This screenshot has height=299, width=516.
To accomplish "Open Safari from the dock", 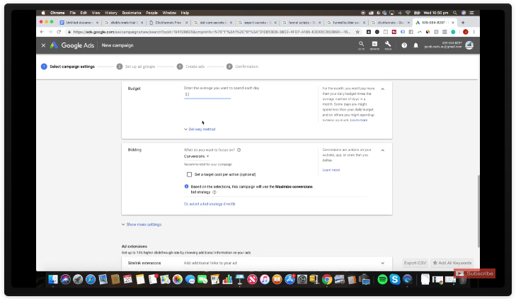I will pyautogui.click(x=91, y=280).
